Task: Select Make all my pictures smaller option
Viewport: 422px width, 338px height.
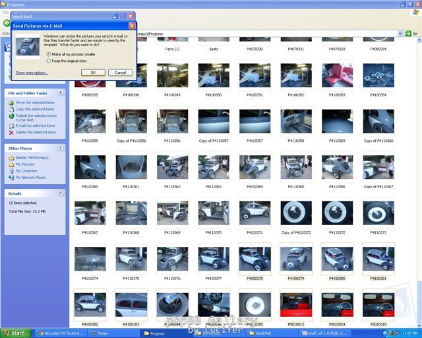Action: (49, 54)
